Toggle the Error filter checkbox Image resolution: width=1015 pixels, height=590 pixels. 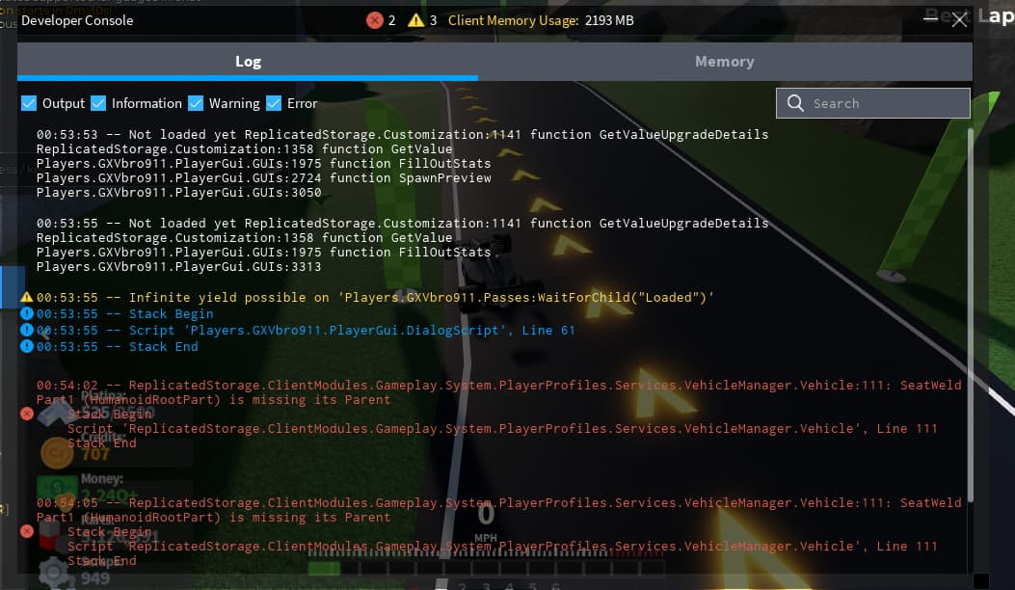[x=274, y=103]
